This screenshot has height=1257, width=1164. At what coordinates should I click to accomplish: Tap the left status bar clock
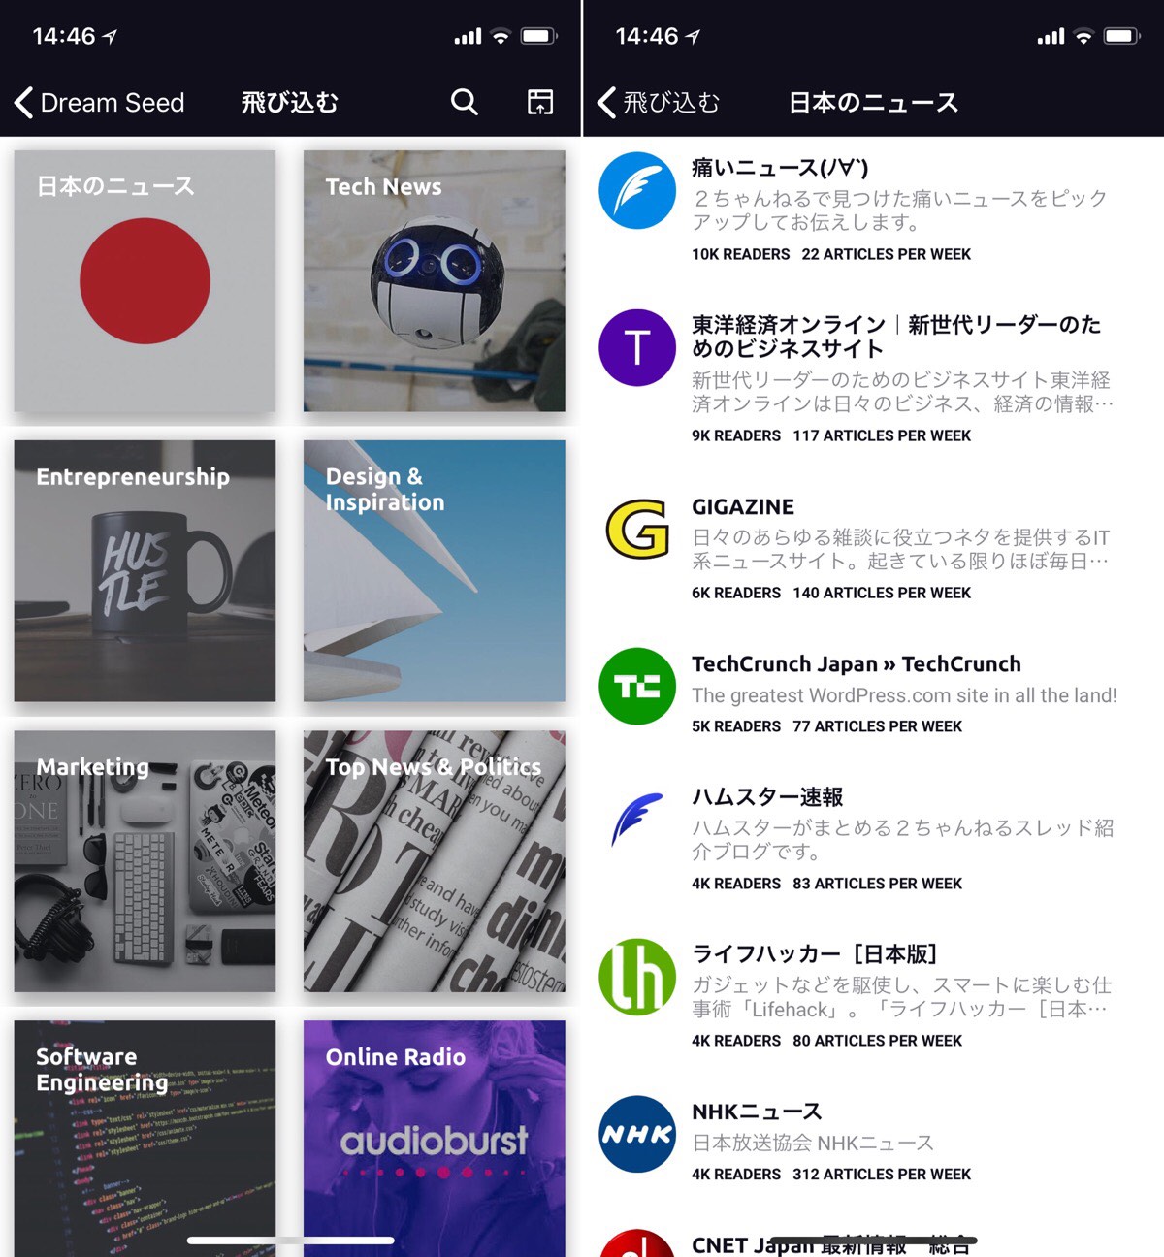point(64,36)
